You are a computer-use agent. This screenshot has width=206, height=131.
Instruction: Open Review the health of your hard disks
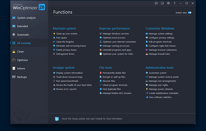74,85
